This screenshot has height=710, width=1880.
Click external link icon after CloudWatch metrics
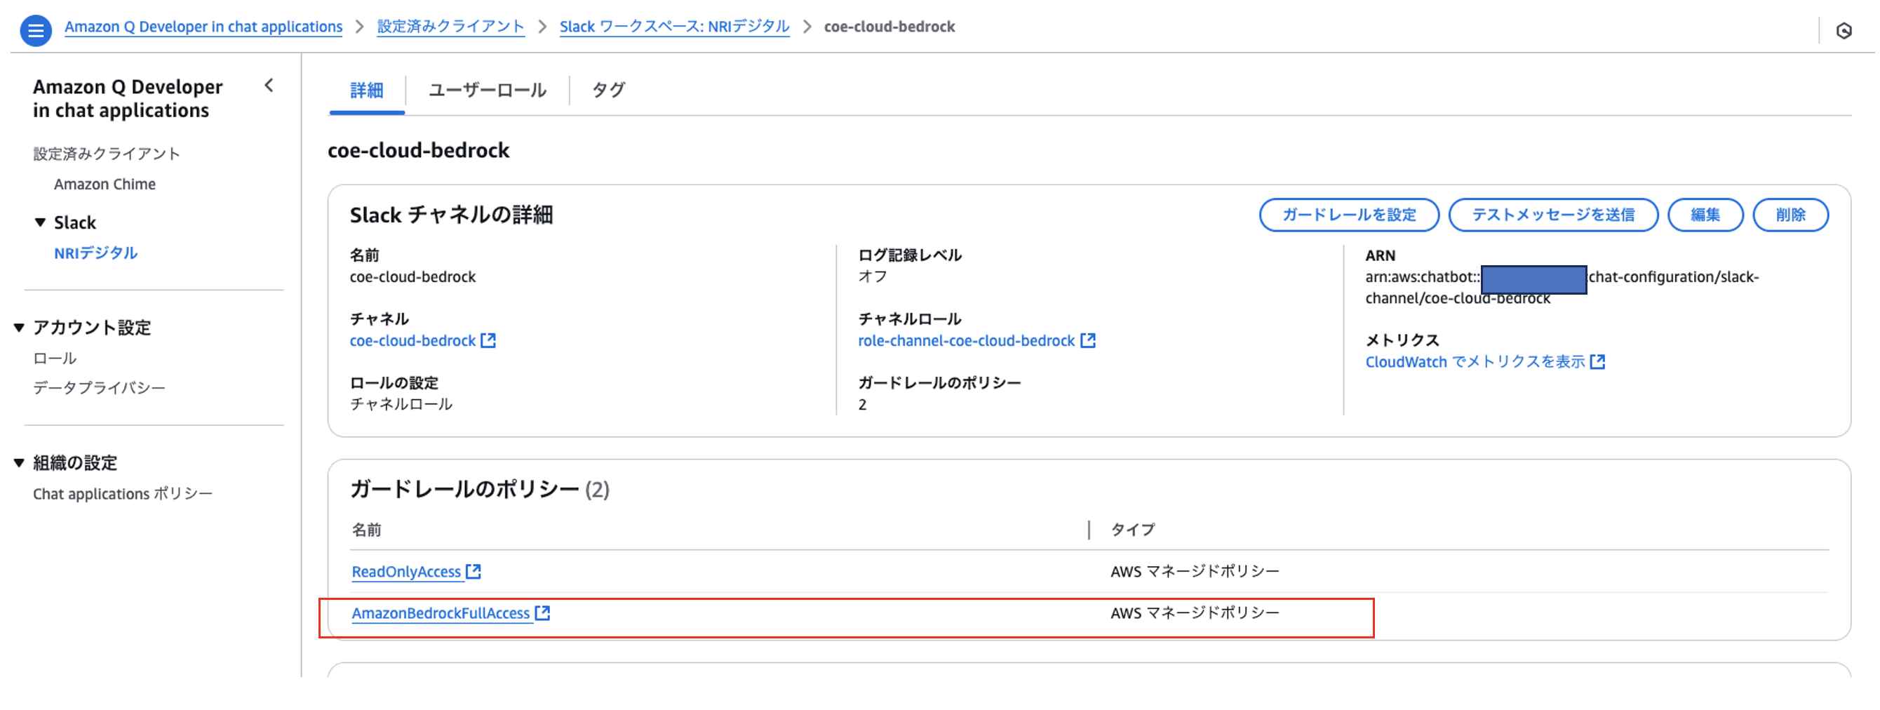[x=1597, y=362]
